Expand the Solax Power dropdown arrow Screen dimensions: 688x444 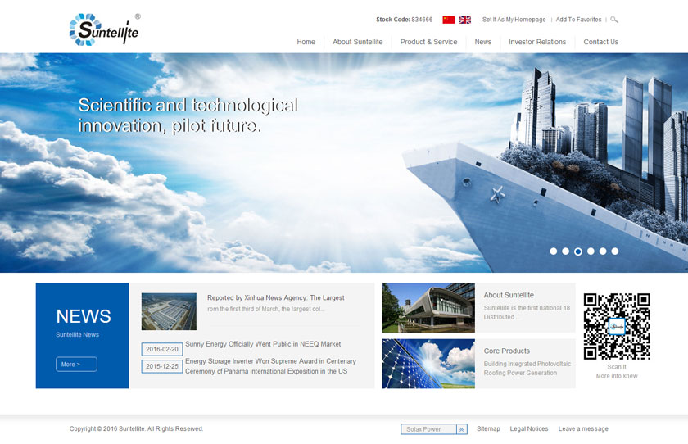(461, 429)
